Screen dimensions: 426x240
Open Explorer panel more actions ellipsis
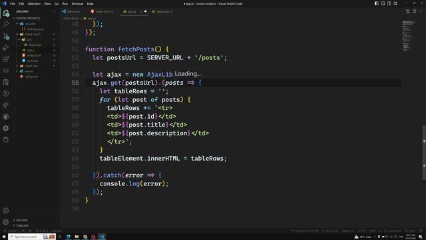coord(53,11)
